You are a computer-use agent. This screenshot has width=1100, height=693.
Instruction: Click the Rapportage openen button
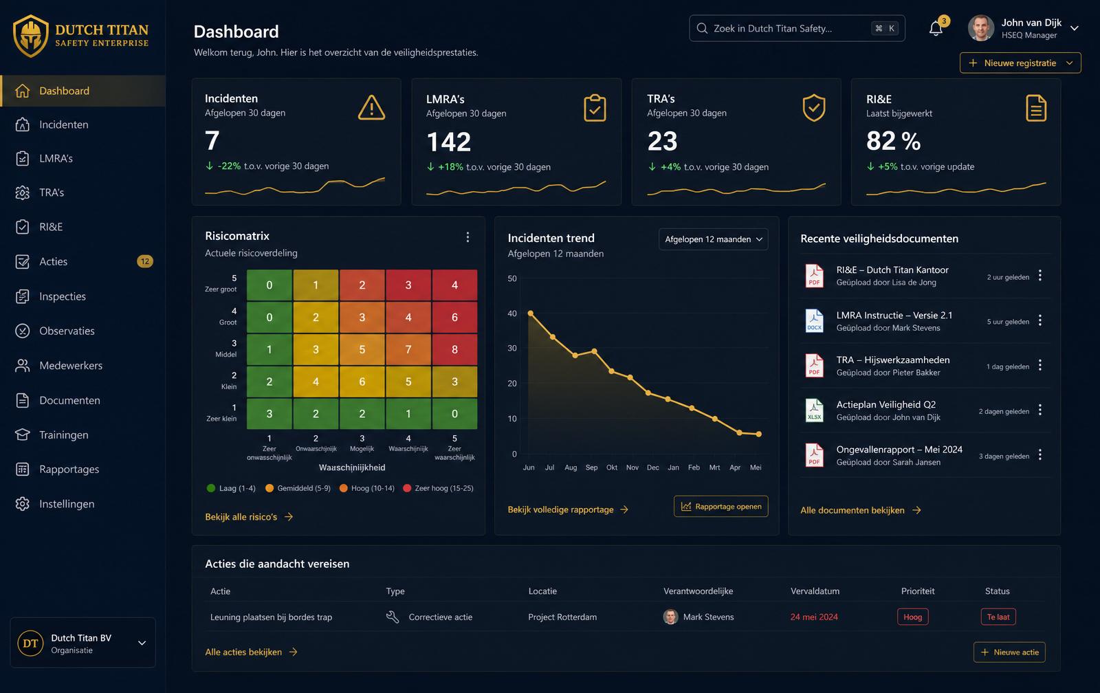tap(721, 507)
